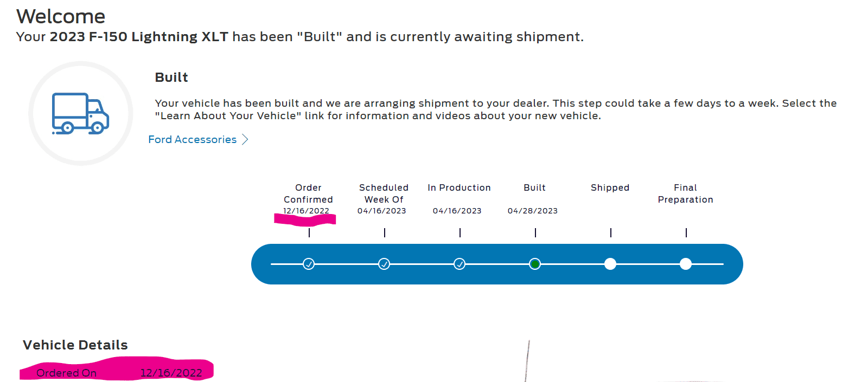
Task: Click the chevron beside Ford Accessories
Action: pos(245,140)
